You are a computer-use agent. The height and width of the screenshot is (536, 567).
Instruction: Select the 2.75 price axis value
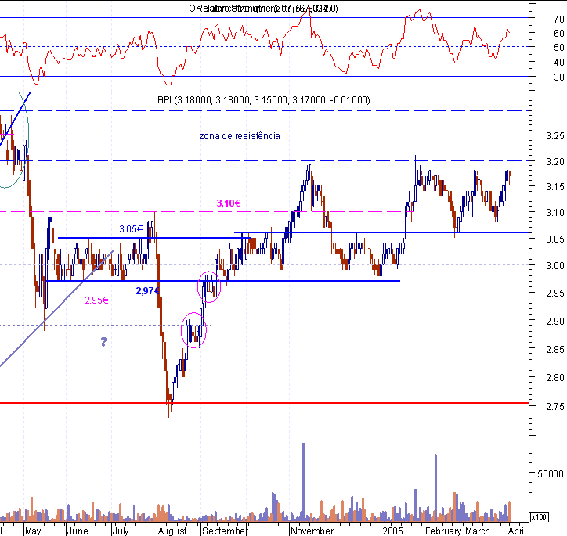point(554,406)
